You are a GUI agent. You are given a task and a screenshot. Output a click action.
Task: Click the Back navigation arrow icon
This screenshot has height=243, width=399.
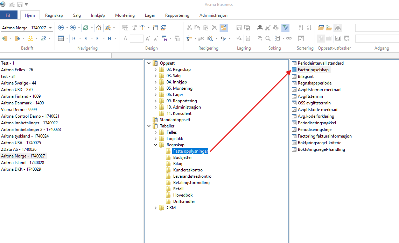[x=61, y=28]
